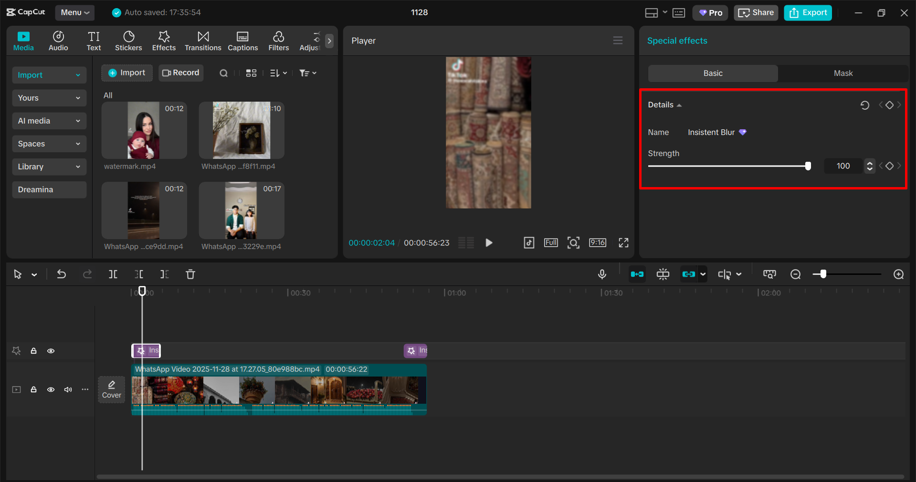This screenshot has height=482, width=916.
Task: Toggle visibility of the effects track
Action: pos(51,351)
